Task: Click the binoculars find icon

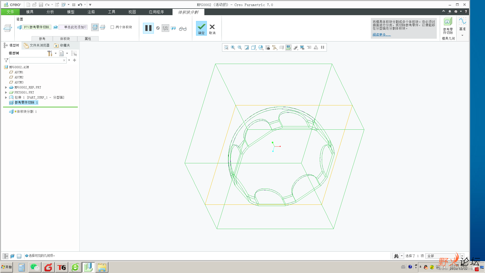Action: pyautogui.click(x=396, y=256)
